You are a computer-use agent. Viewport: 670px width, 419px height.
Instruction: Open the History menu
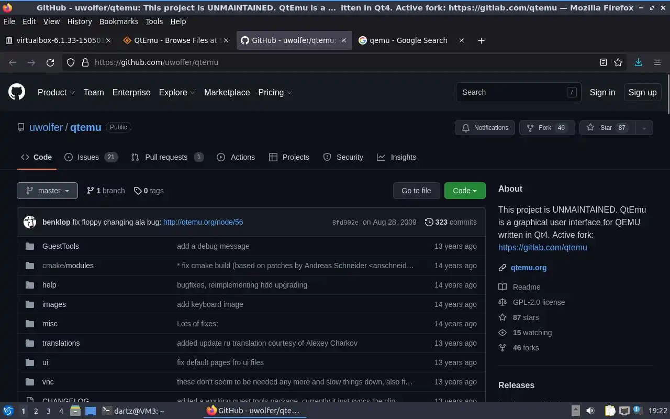click(x=80, y=21)
